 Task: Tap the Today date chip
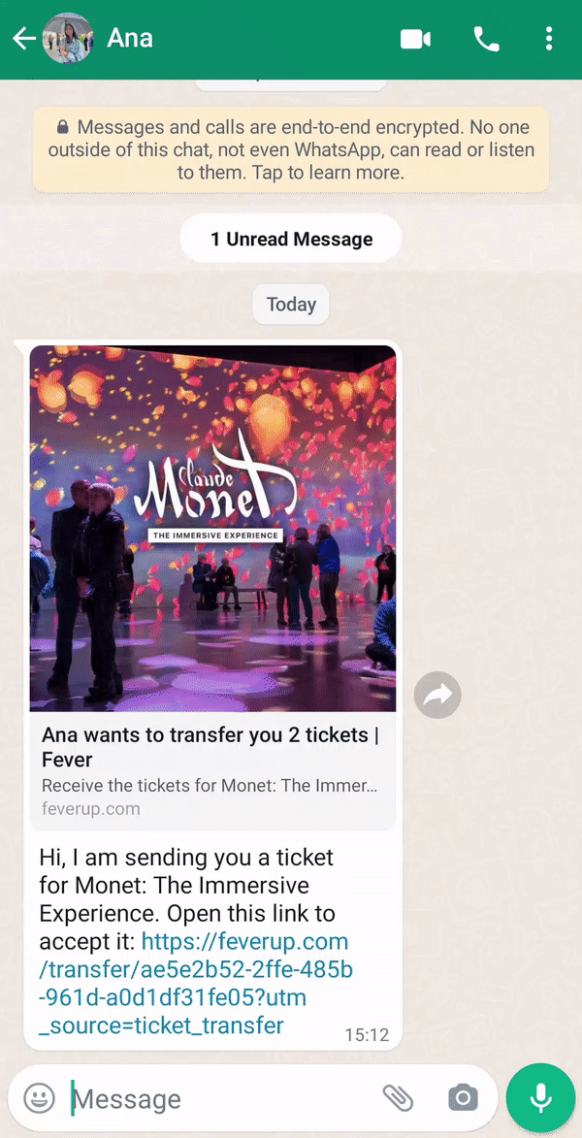291,304
